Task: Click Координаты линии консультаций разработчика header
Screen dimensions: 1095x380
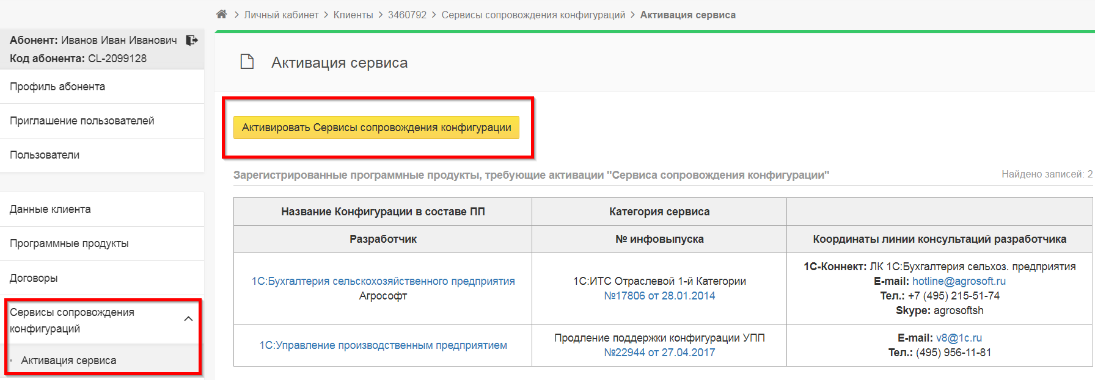Action: point(940,239)
